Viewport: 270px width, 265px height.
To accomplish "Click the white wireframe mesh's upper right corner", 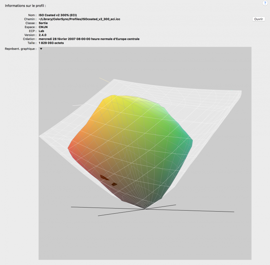I will (x=240, y=92).
